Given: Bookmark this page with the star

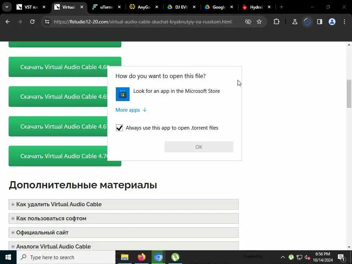Looking at the screenshot, I should tap(259, 22).
